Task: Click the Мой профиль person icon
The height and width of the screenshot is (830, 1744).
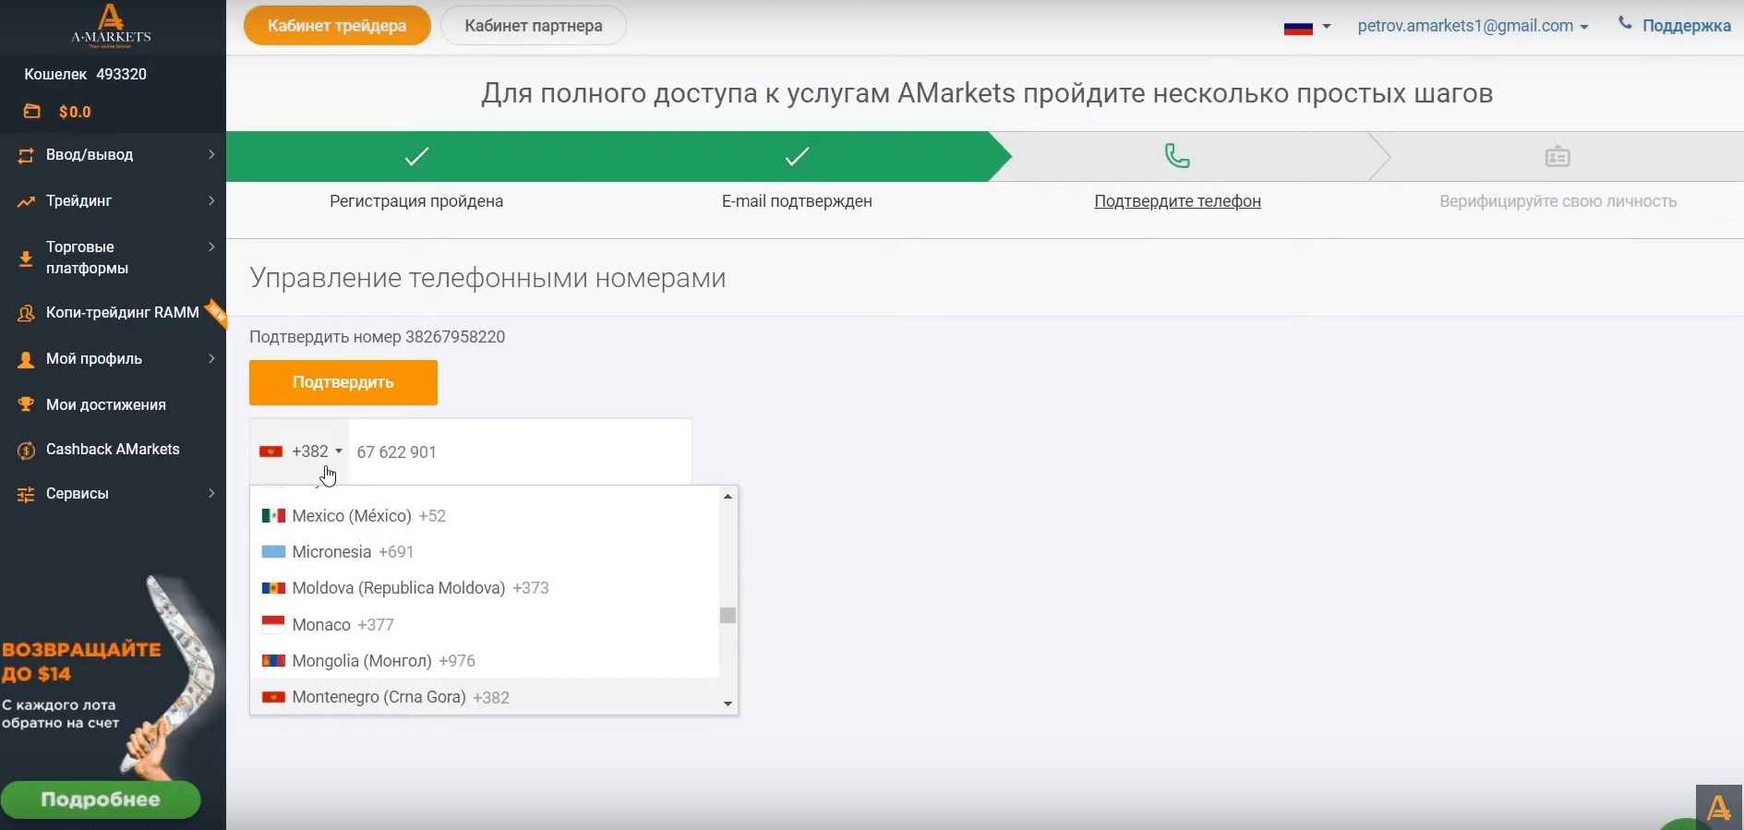Action: [26, 359]
